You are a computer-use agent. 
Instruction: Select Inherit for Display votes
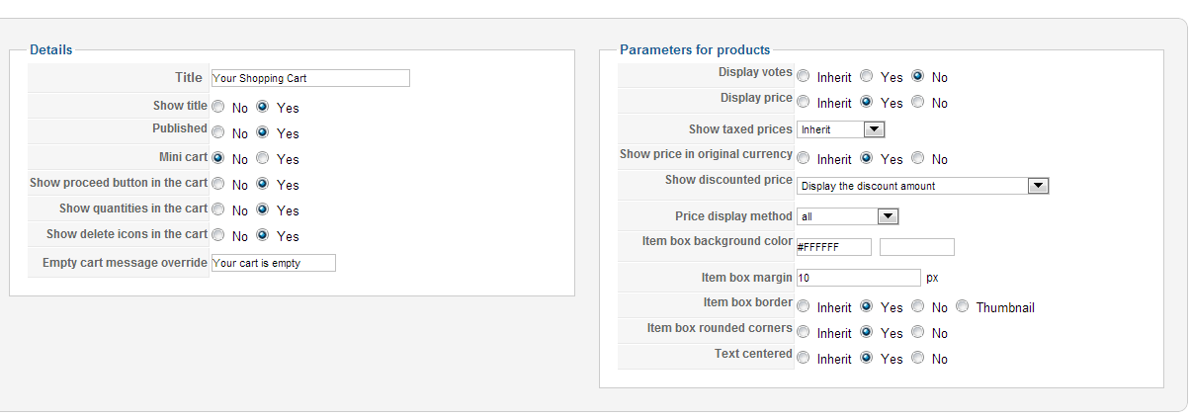pyautogui.click(x=804, y=76)
